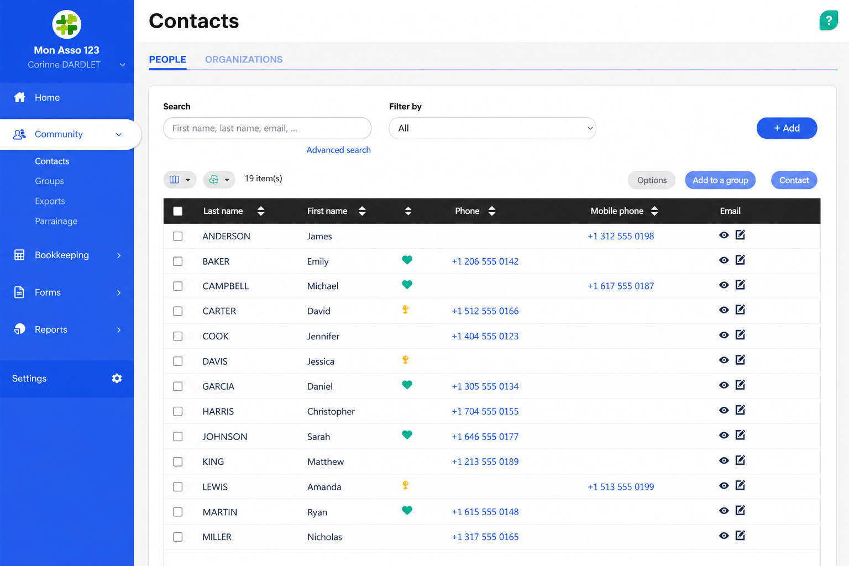
Task: Tick the select-all checkbox in table header
Action: 177,211
